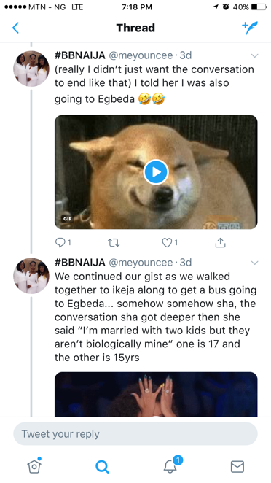
Task: Like the tweet with the dog GIF
Action: 169,243
